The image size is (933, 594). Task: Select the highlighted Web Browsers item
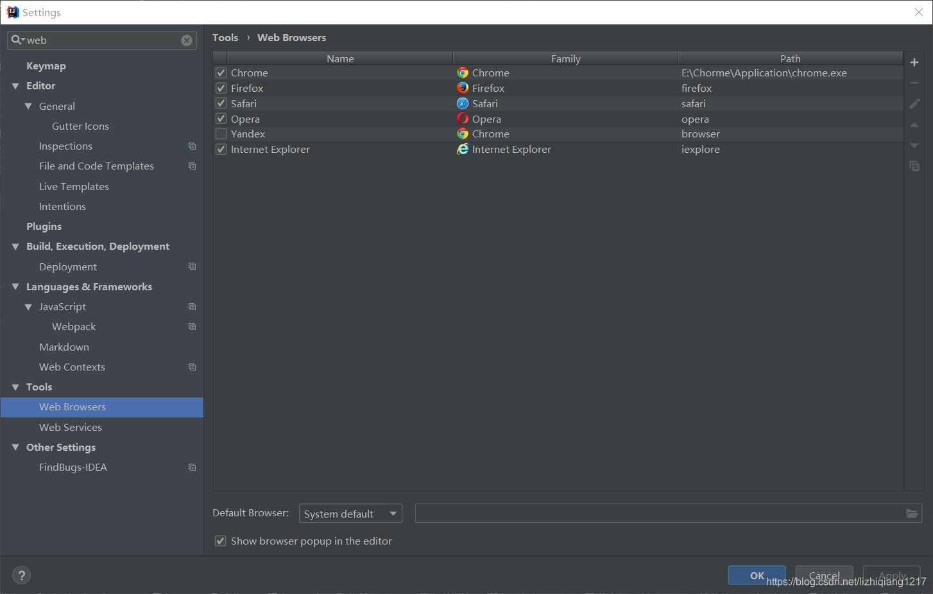102,407
